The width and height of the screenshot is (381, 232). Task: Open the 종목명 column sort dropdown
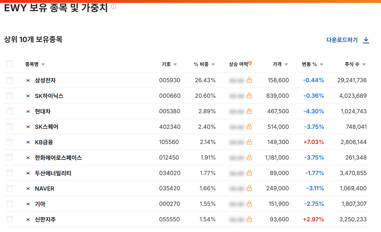pyautogui.click(x=43, y=64)
